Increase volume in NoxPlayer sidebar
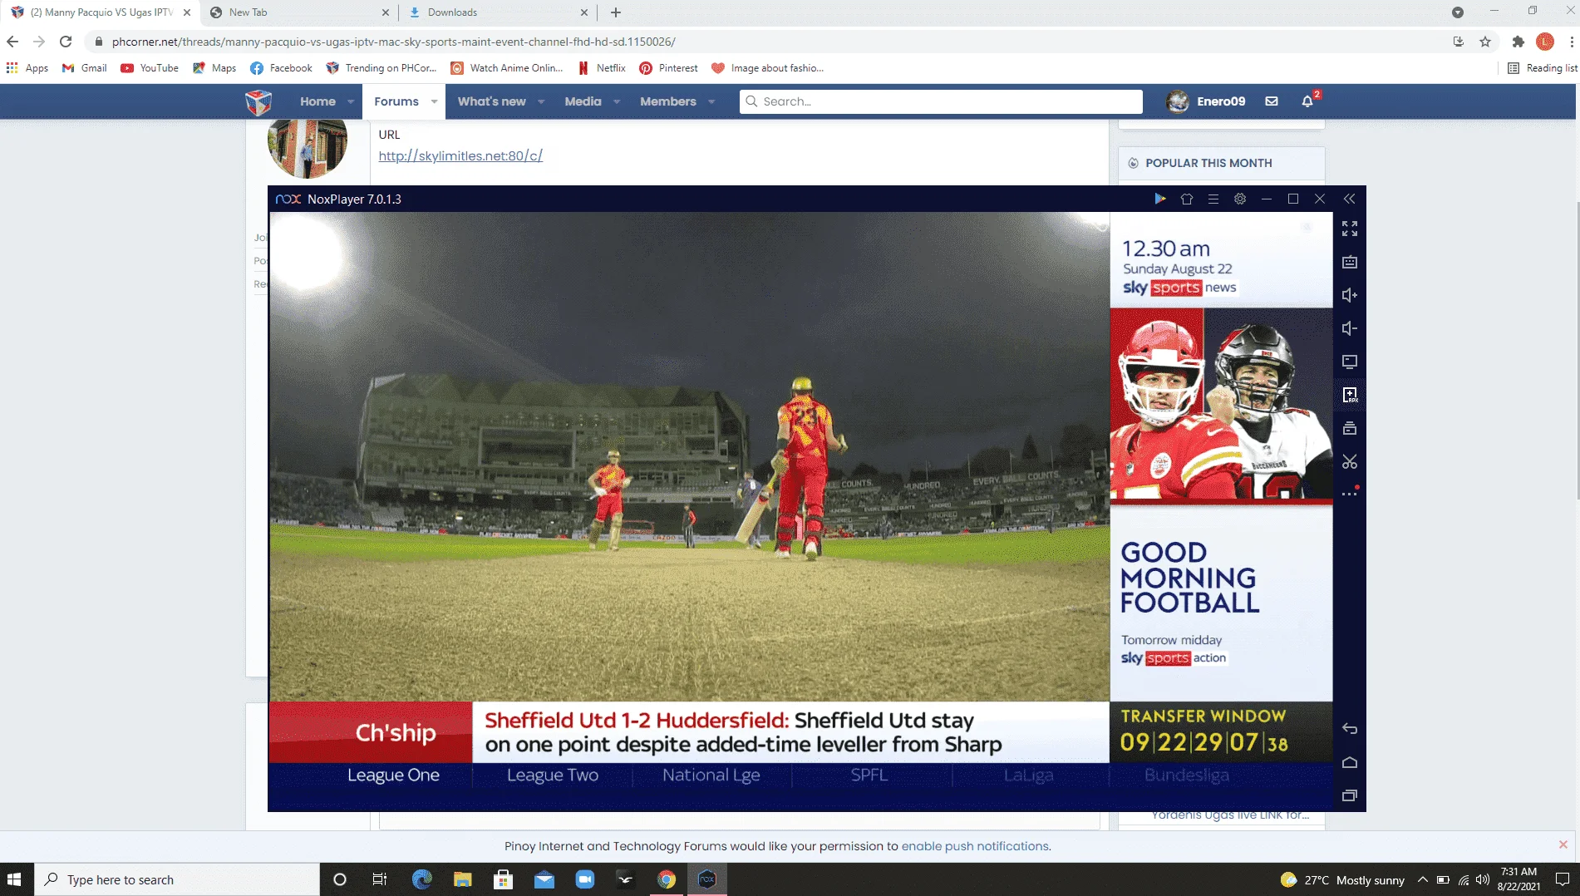Viewport: 1580px width, 896px height. coord(1350,295)
